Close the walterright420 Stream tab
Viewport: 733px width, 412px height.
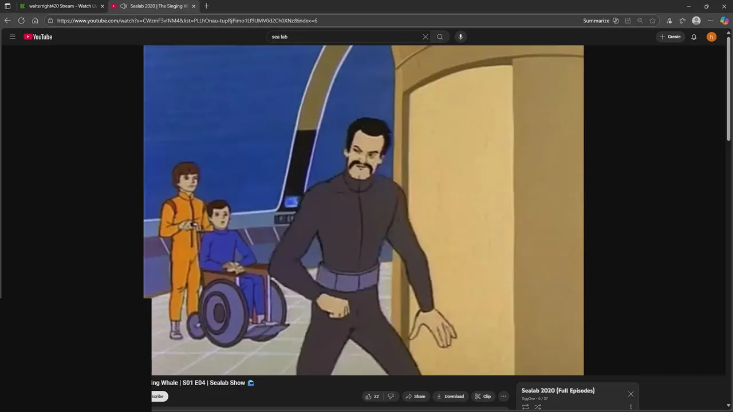click(x=103, y=6)
